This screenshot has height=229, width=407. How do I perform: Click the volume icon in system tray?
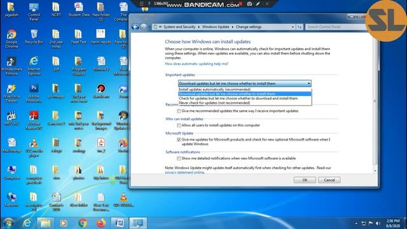pos(378,223)
